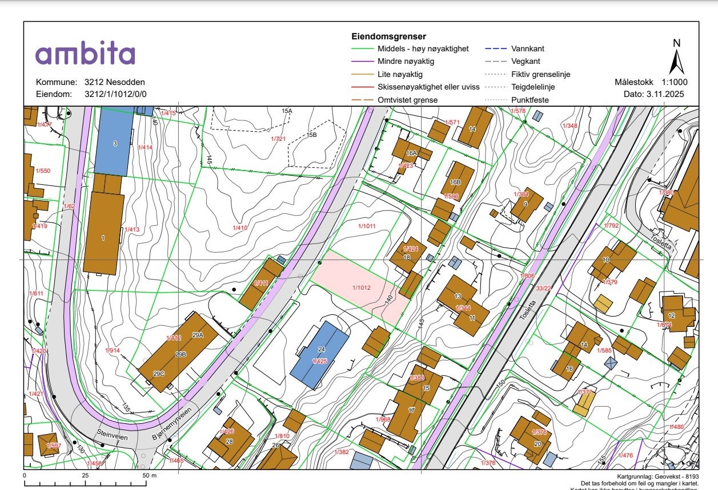Click house number "20"
The height and width of the screenshot is (490, 718).
pos(538,444)
